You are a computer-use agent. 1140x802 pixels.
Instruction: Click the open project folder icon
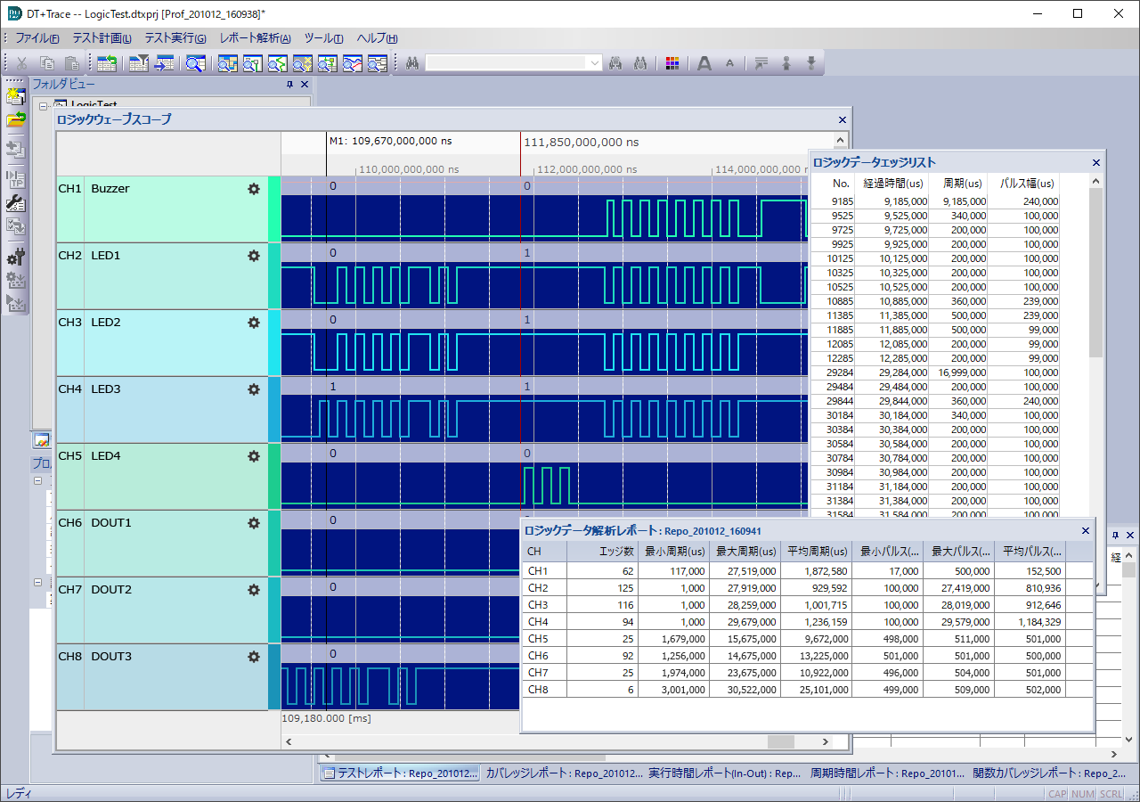(x=15, y=119)
